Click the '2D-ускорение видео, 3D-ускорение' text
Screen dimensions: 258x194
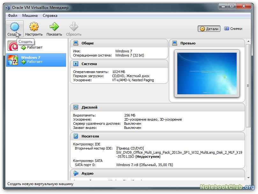[153, 119]
